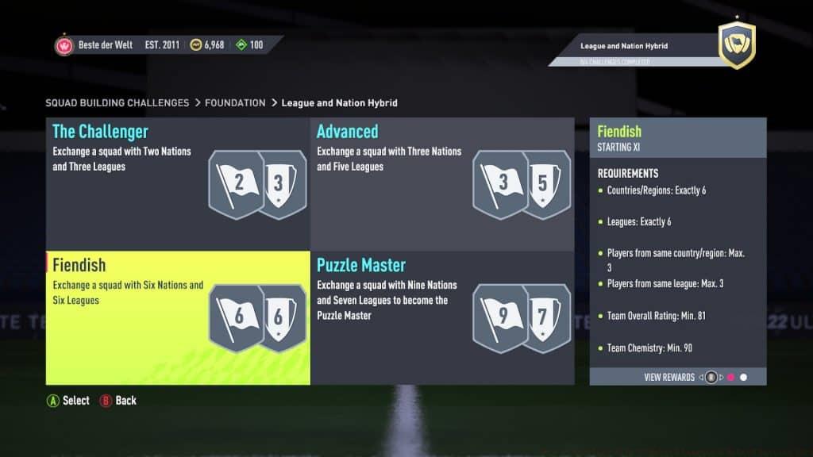
Task: Open the Puzzle Master challenge tile
Action: [x=443, y=318]
